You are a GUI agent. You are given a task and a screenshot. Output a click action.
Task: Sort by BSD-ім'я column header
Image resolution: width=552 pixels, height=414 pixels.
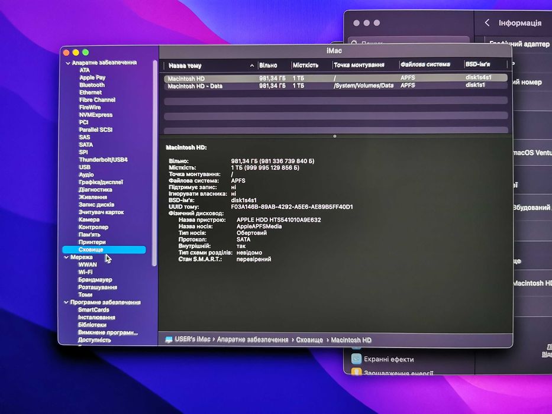point(477,64)
